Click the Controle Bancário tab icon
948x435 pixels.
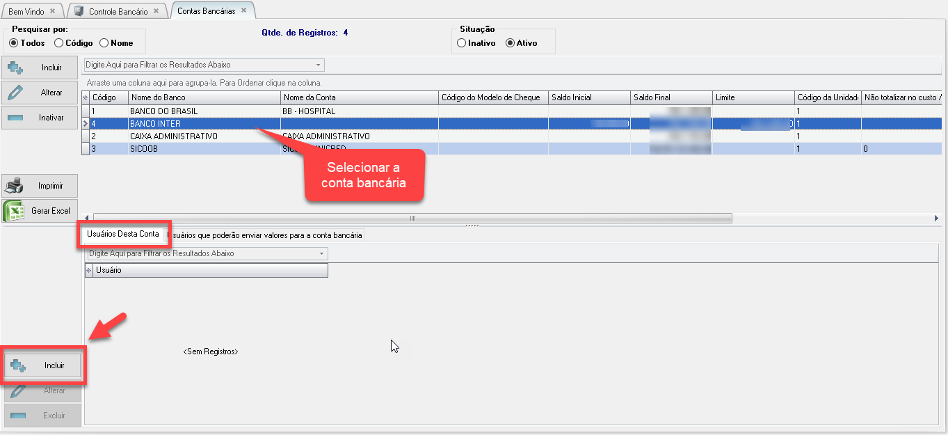click(79, 11)
